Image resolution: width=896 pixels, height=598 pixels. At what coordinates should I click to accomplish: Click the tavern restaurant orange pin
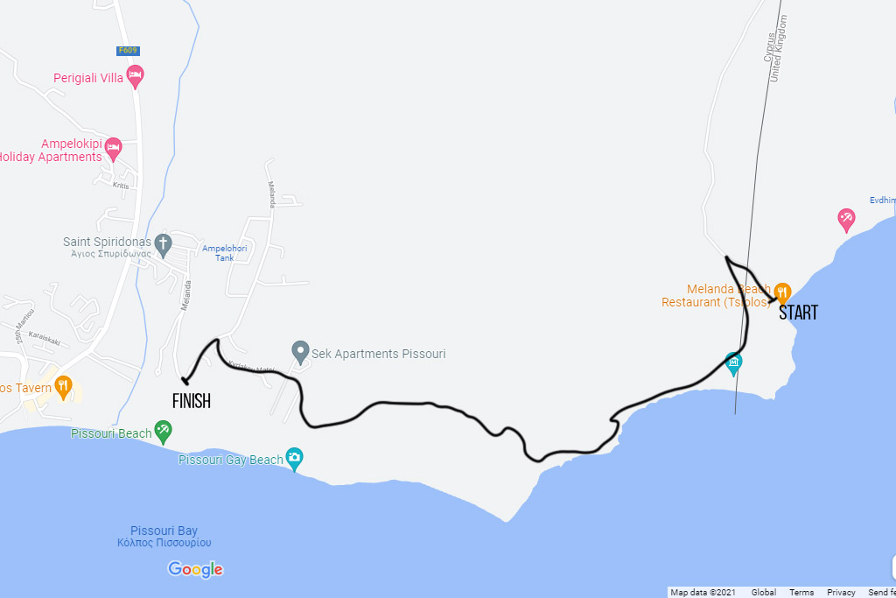(63, 387)
